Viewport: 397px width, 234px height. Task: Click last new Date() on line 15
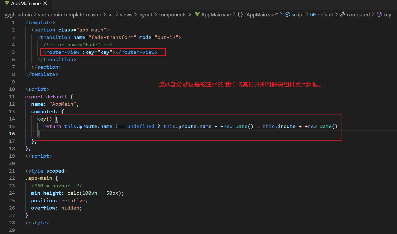point(323,127)
